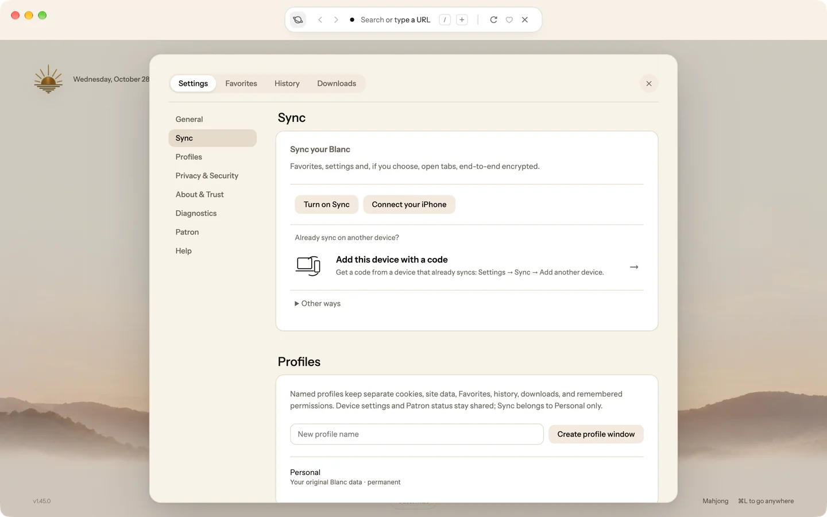Viewport: 827px width, 517px height.
Task: Open the Patron section in the sidebar
Action: (x=212, y=232)
